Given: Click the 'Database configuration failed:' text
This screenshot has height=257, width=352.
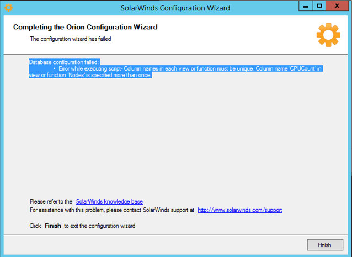Looking at the screenshot, I should (x=64, y=62).
